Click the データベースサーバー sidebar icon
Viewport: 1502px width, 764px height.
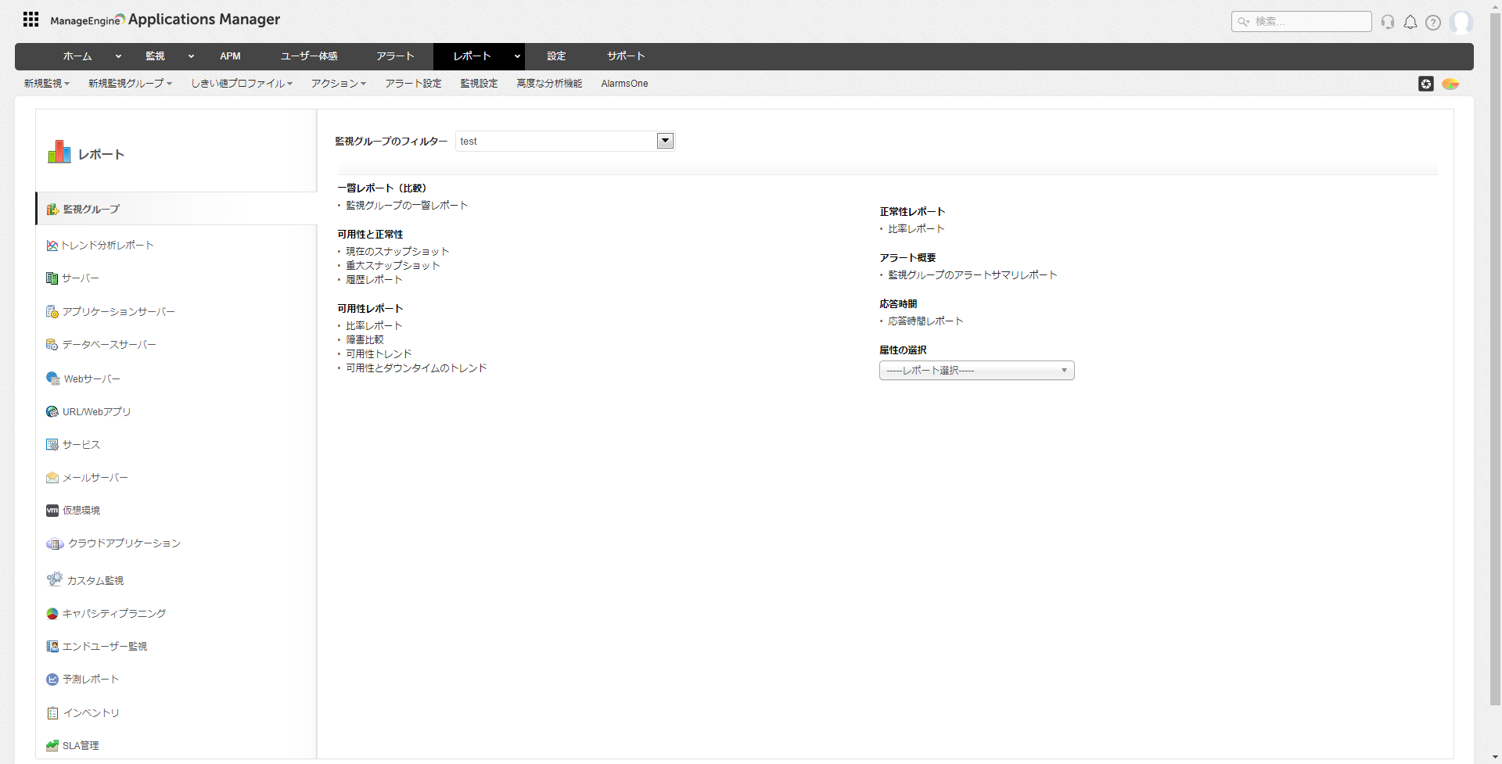pos(52,345)
